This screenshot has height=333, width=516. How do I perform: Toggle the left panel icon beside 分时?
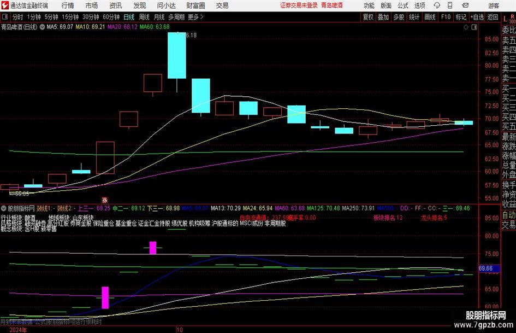5,17
